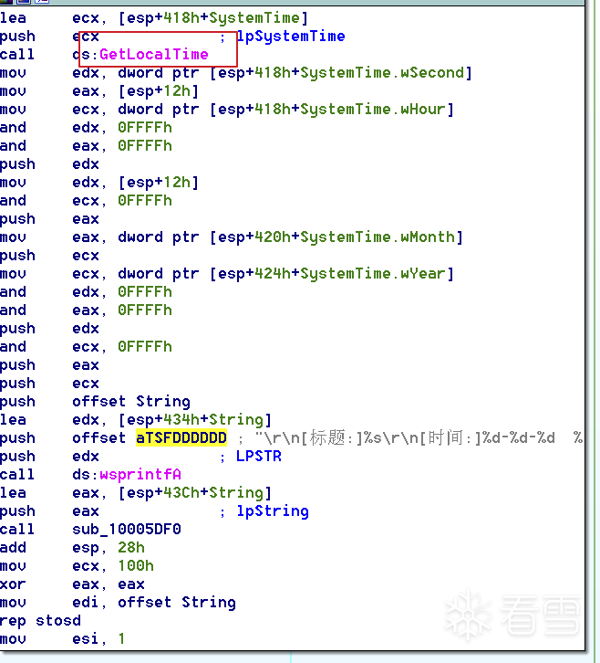Select the GetLocalTime function name
The image size is (600, 663).
coord(154,55)
